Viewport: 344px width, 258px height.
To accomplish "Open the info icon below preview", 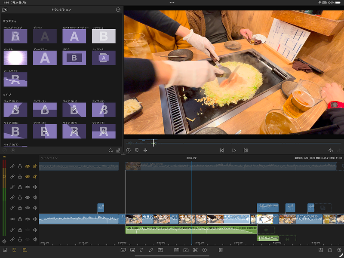I will [128, 150].
